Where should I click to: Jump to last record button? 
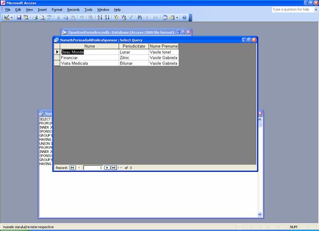pos(113,168)
